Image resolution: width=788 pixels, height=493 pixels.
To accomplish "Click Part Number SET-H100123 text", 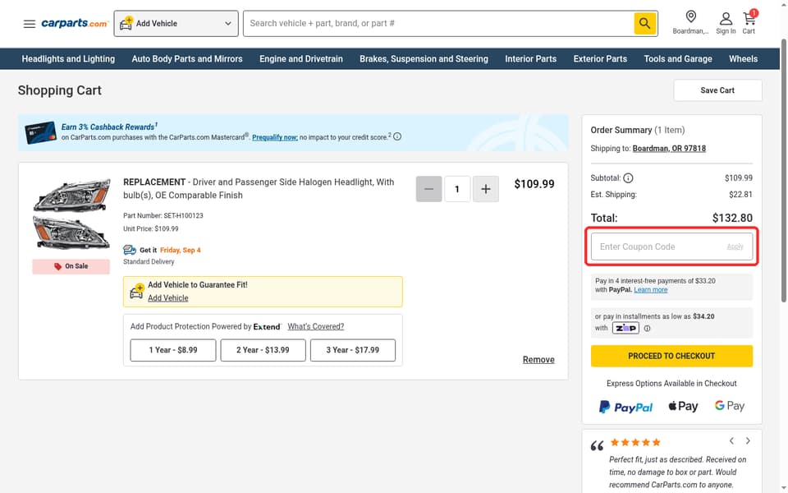I will pos(163,216).
